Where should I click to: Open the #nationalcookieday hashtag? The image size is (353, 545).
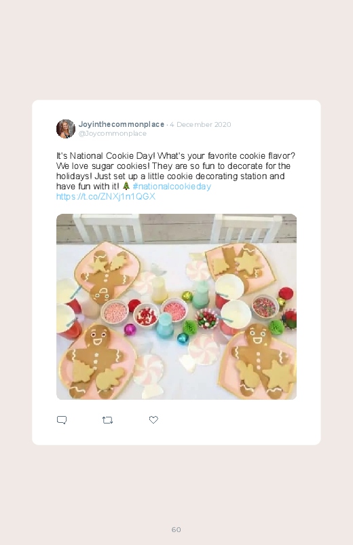pyautogui.click(x=172, y=186)
